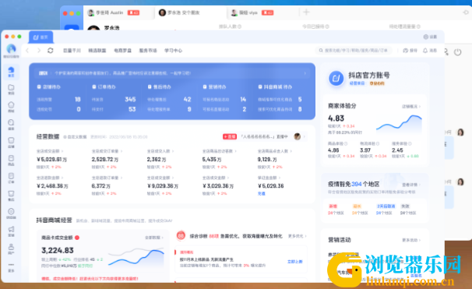472x289 pixels.
Task: Add new tab with plus in back window
Action: pos(306,12)
